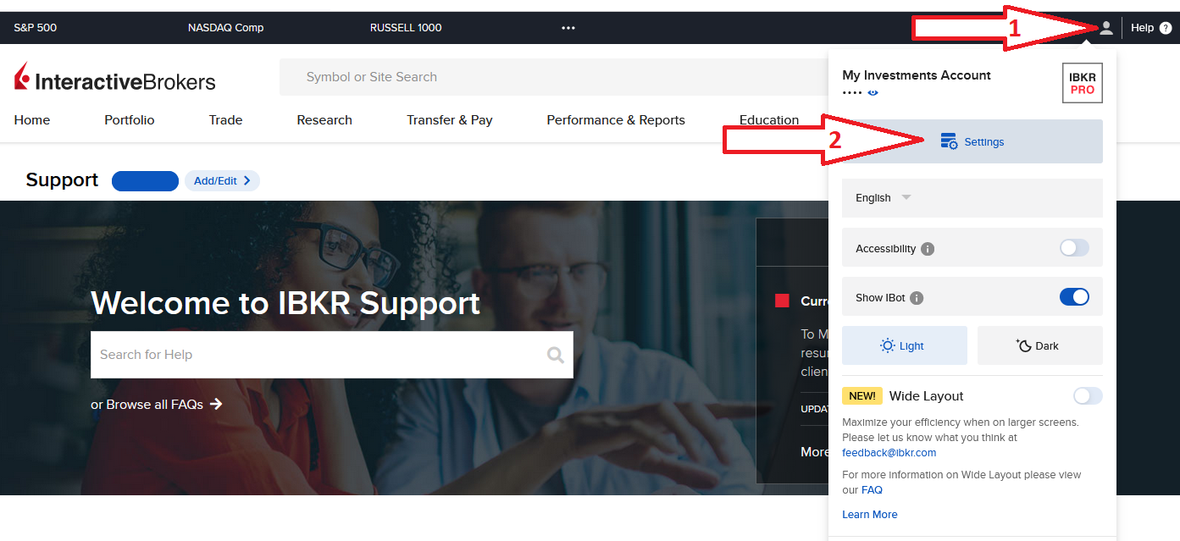Open the user account profile icon
1180x541 pixels.
coord(1105,28)
